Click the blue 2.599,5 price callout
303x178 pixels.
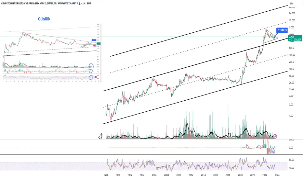282,30
